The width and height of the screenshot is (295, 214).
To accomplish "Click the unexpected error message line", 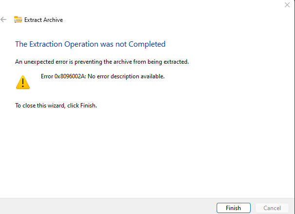I will pyautogui.click(x=102, y=62).
